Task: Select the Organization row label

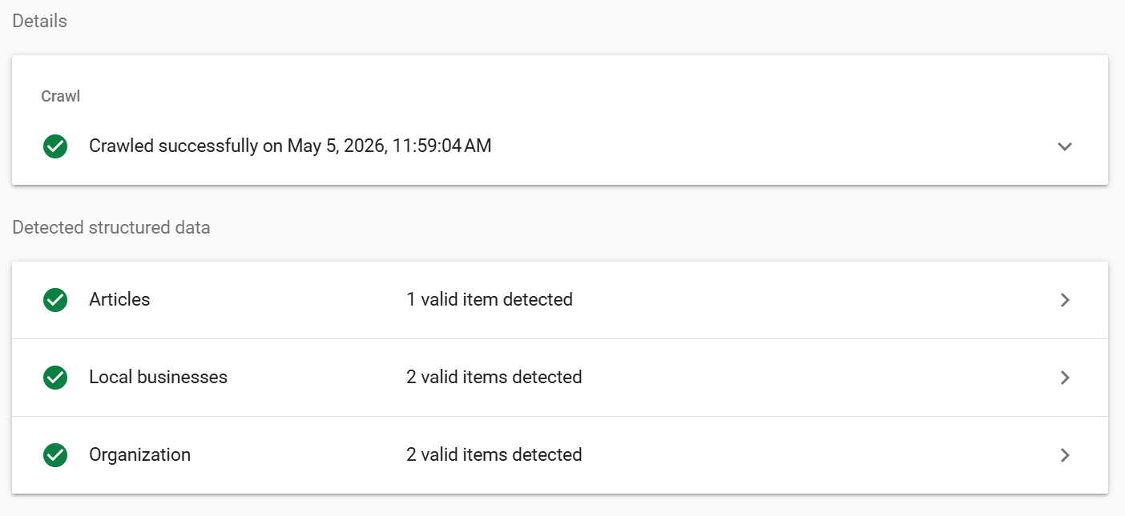Action: point(139,455)
